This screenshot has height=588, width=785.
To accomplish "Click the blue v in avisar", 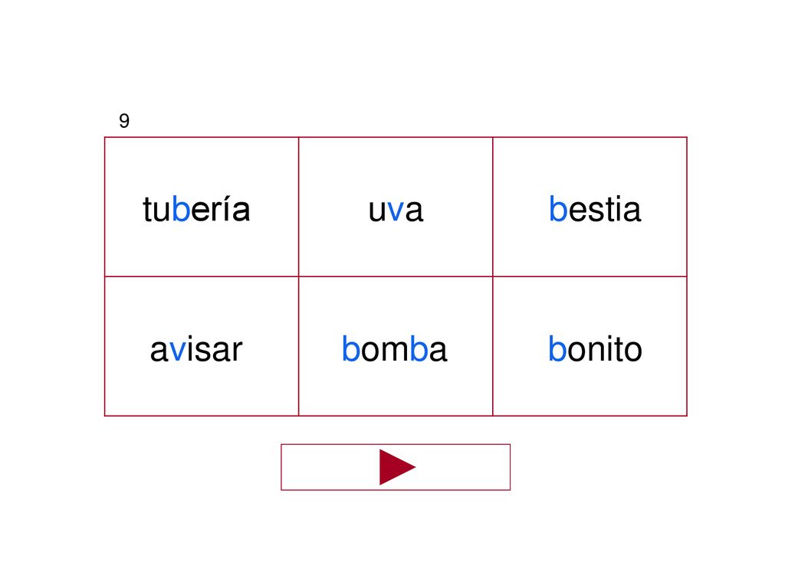I will [x=178, y=351].
